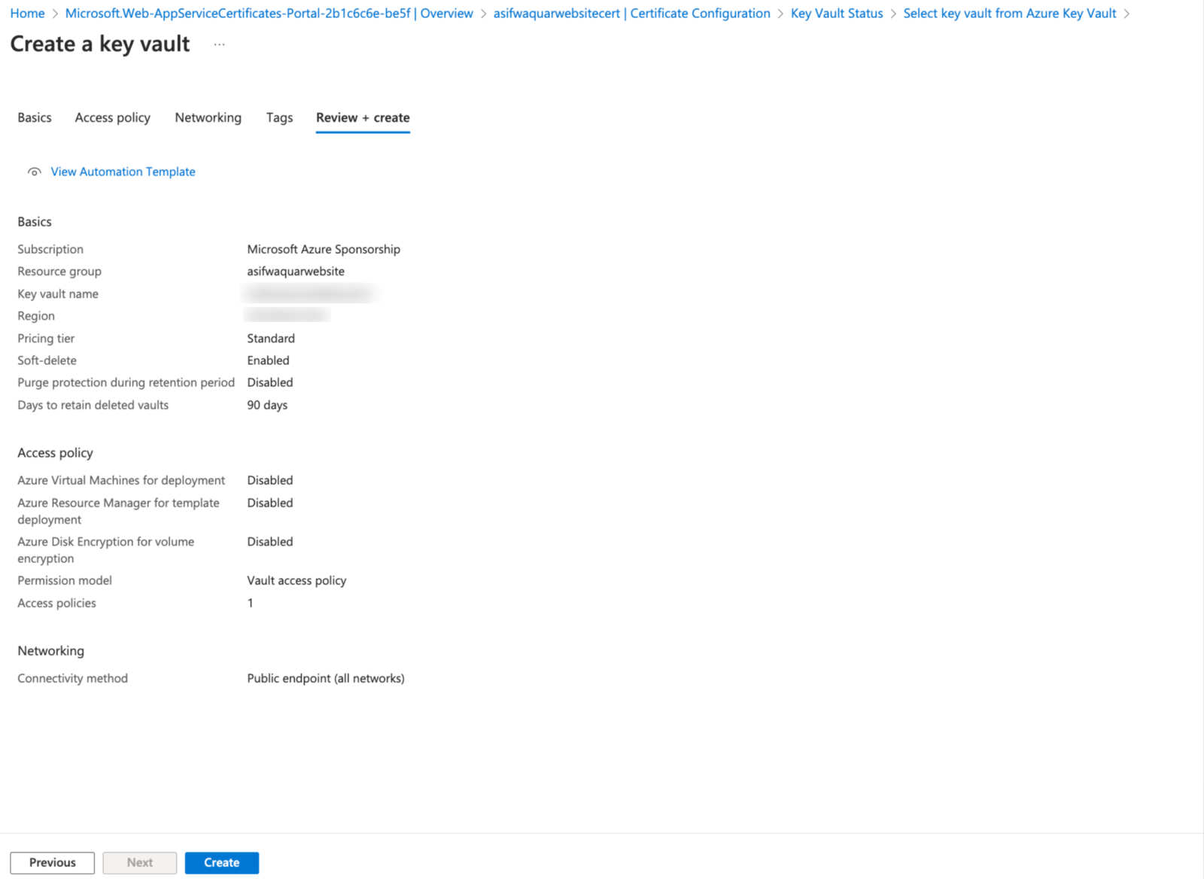Click the chevron after Certificate Configuration breadcrumb
Viewport: 1204px width, 879px height.
780,13
